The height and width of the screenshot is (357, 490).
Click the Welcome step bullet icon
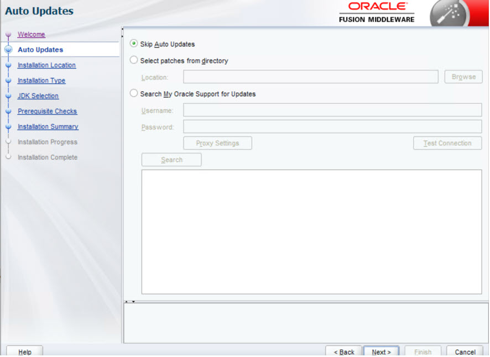tap(8, 34)
